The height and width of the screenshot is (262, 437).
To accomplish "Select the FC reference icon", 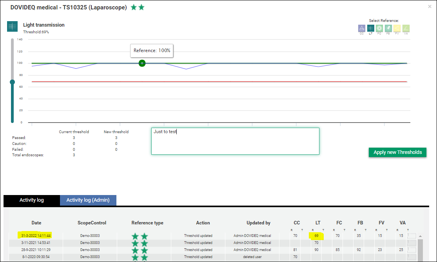I will click(379, 28).
